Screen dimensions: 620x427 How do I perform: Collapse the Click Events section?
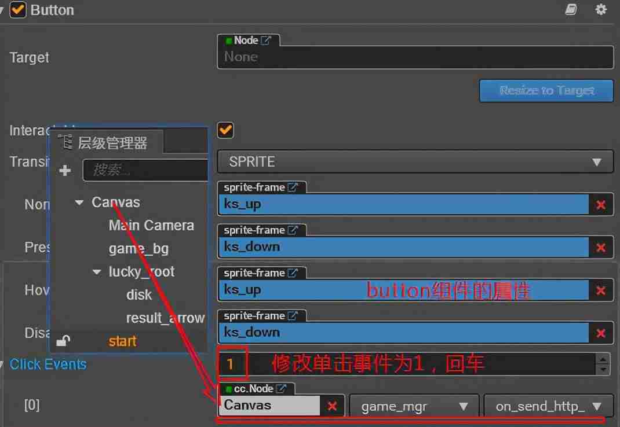(2, 364)
